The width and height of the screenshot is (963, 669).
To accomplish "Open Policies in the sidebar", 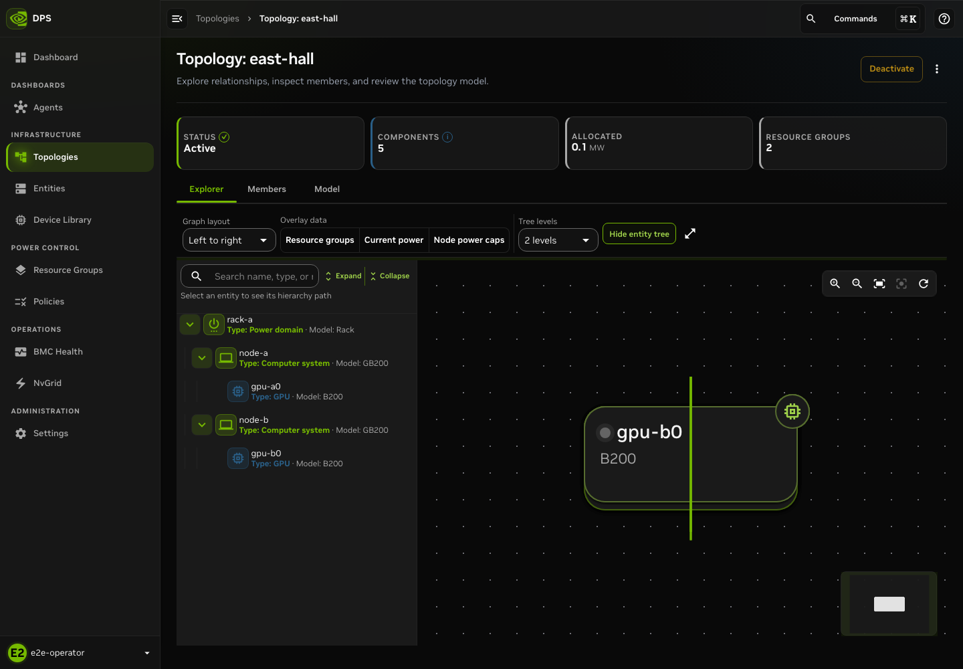I will 80,302.
